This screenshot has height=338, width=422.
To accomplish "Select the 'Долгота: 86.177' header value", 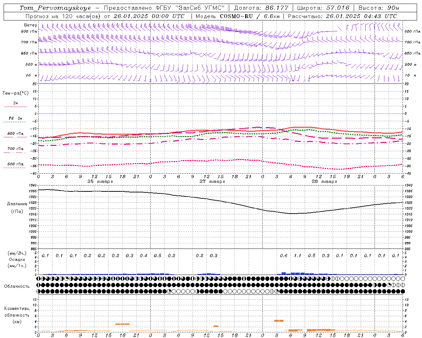I will coord(261,8).
